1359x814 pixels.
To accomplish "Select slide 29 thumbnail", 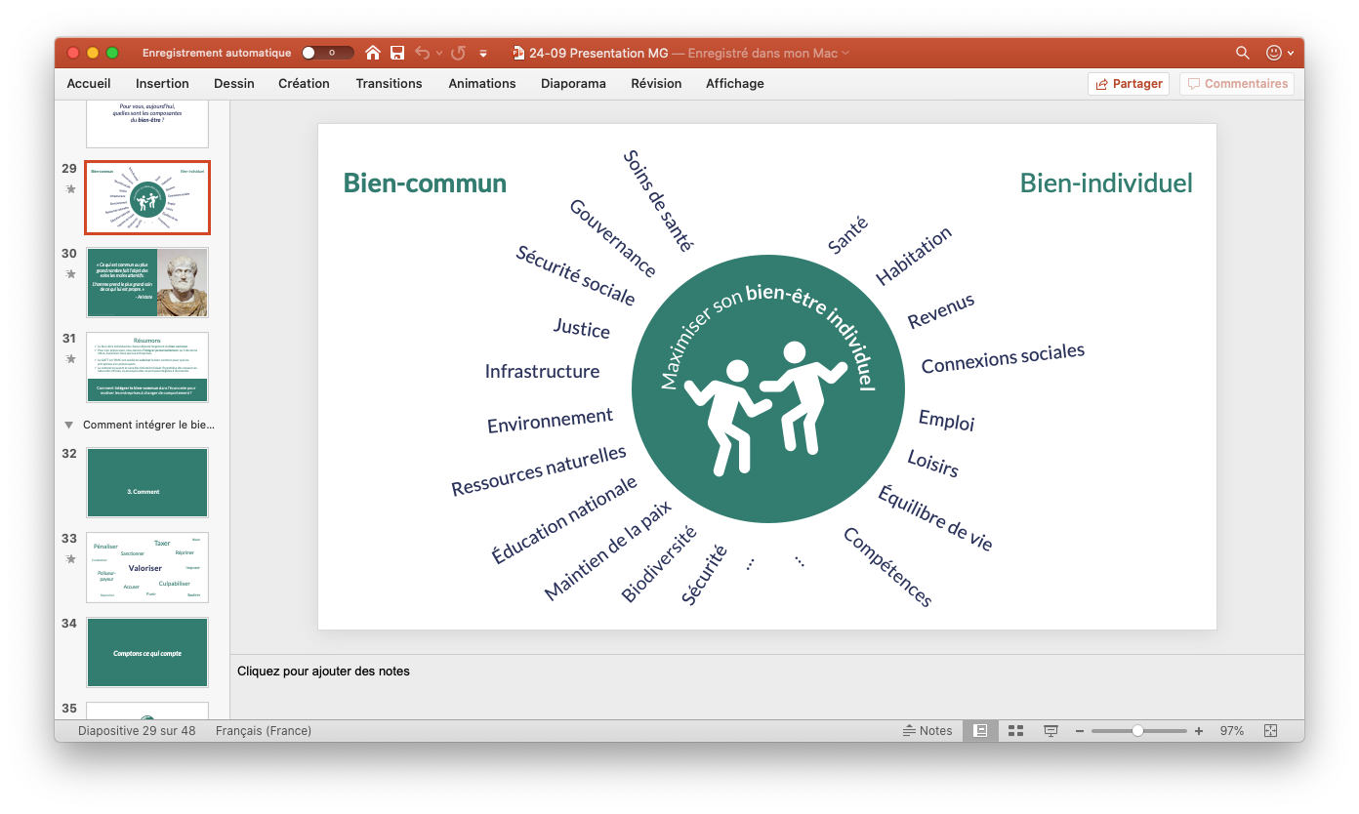I will click(147, 198).
